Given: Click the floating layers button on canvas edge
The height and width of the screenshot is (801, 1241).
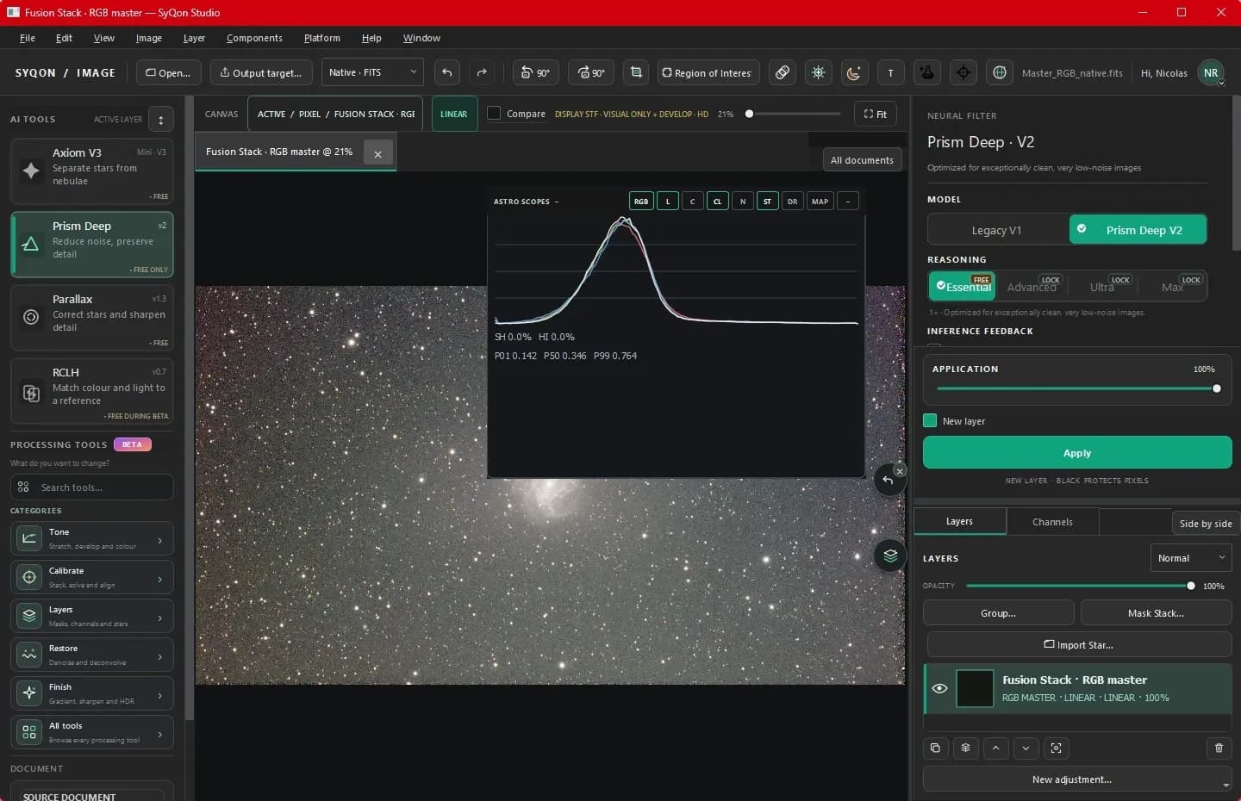Looking at the screenshot, I should click(x=890, y=556).
